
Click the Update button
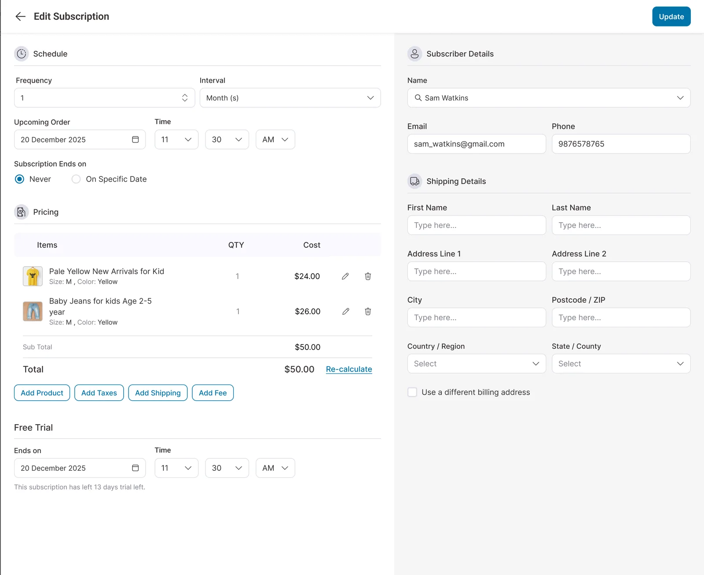tap(671, 17)
